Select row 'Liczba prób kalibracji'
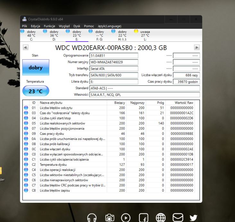Viewport: 235px width, 222px height. (109, 144)
